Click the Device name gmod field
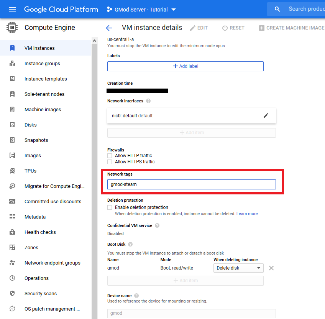 (192, 313)
